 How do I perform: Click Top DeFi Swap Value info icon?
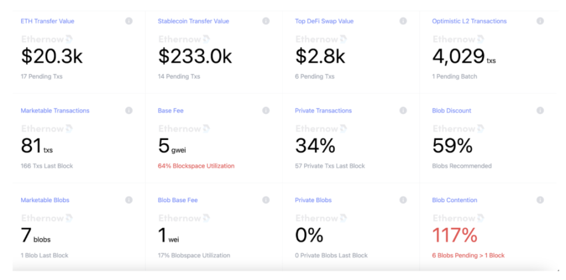(403, 21)
